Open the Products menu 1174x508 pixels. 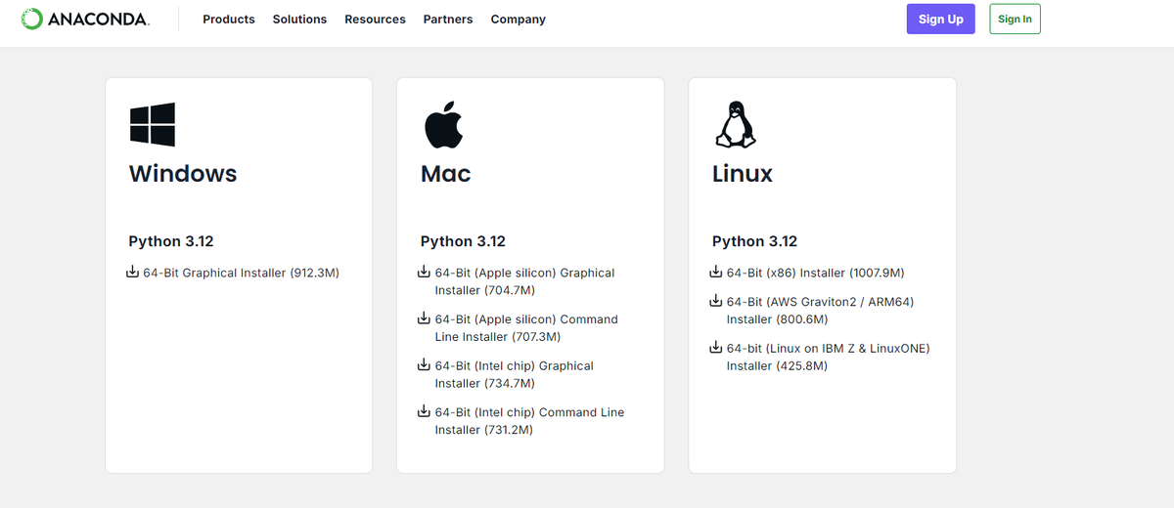[229, 20]
